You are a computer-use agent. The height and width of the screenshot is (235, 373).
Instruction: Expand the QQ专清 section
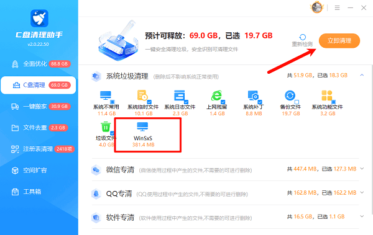pos(362,192)
